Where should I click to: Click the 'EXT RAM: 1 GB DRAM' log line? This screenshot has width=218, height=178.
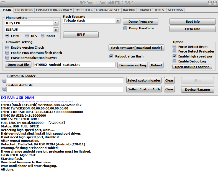pyautogui.click(x=17, y=98)
